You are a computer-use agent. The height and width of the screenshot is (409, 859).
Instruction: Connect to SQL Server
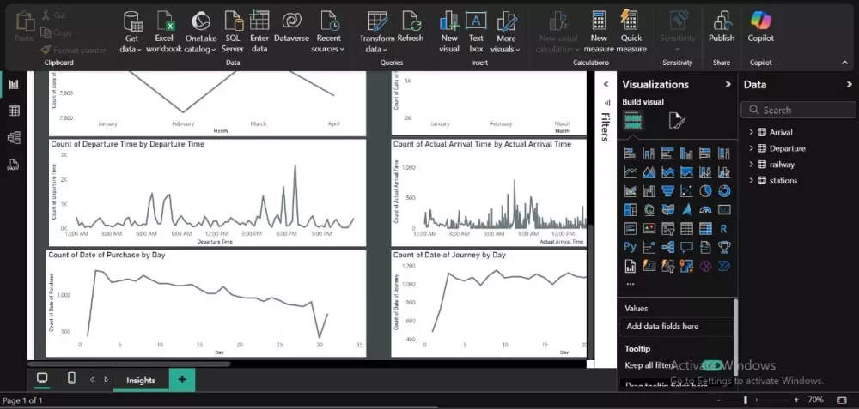(x=233, y=33)
